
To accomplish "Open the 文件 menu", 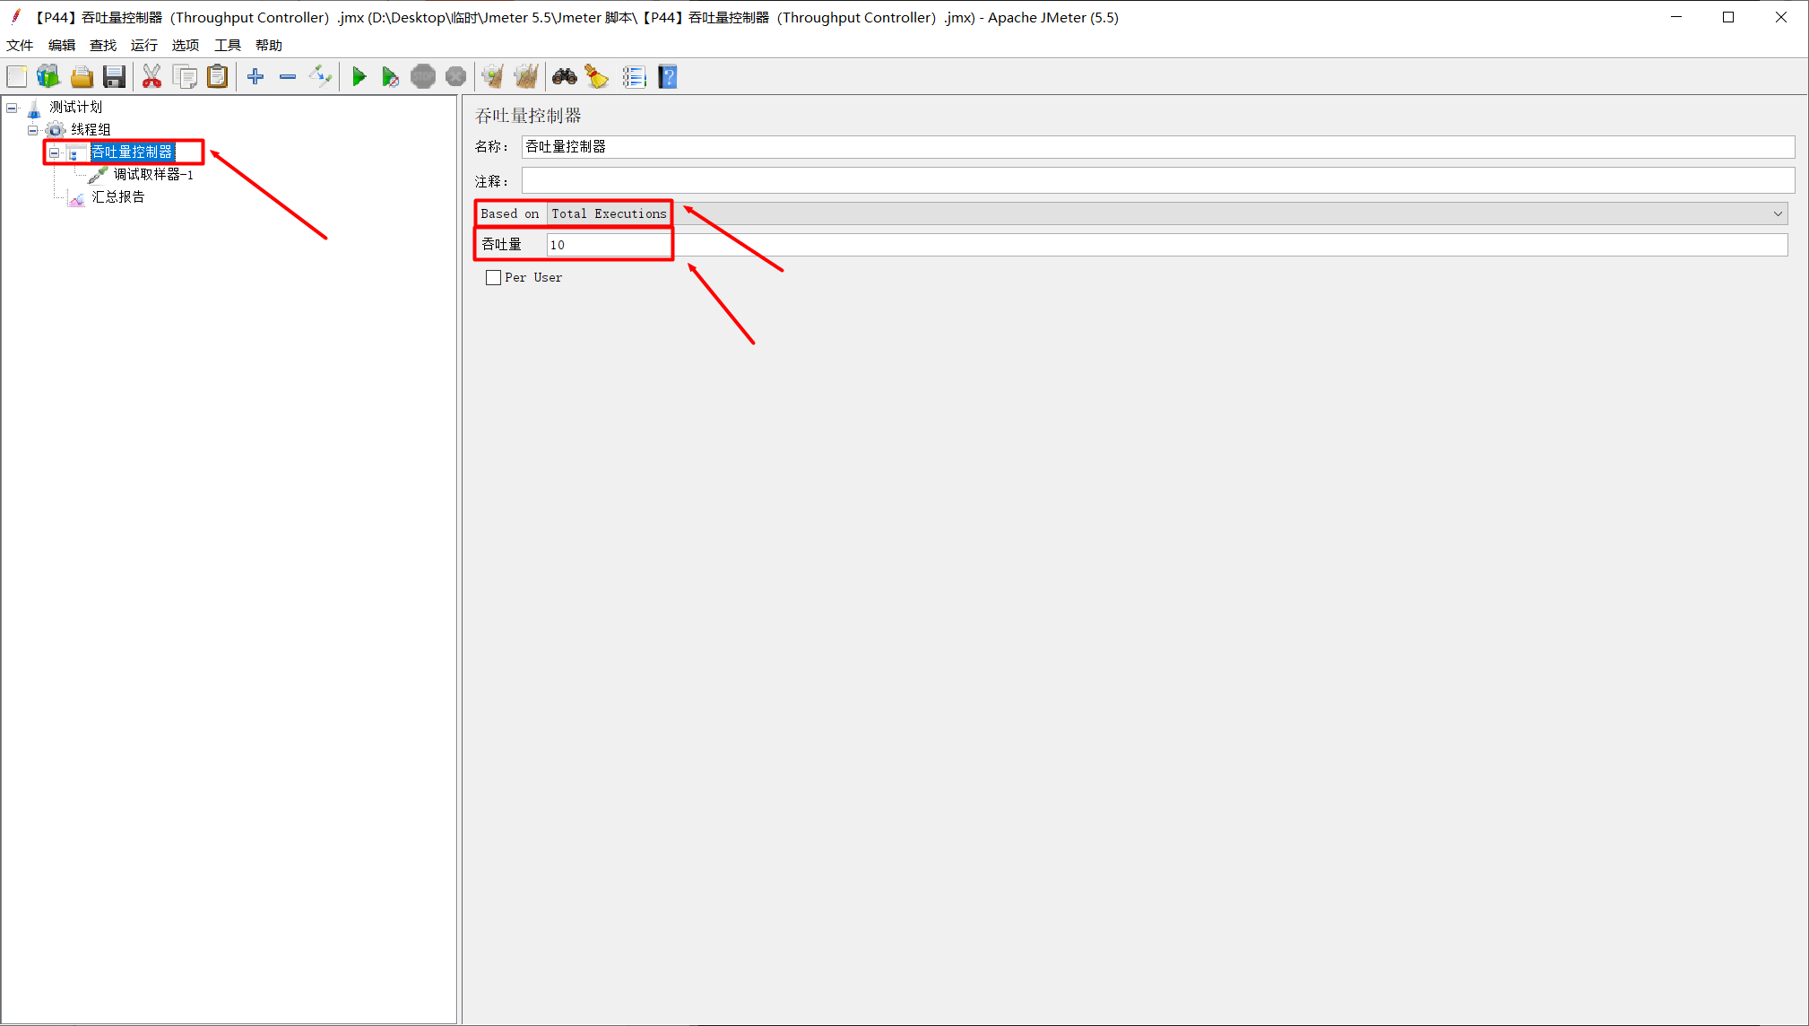I will 20,46.
